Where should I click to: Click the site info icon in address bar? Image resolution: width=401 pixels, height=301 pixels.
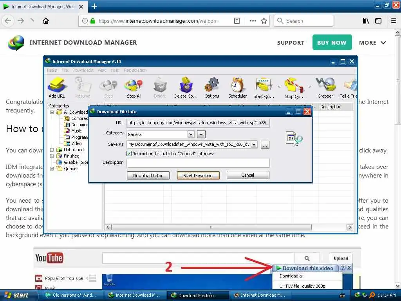click(85, 21)
